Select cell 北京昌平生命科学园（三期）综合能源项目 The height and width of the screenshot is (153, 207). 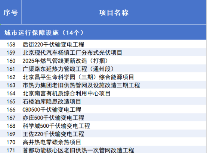click(114, 77)
